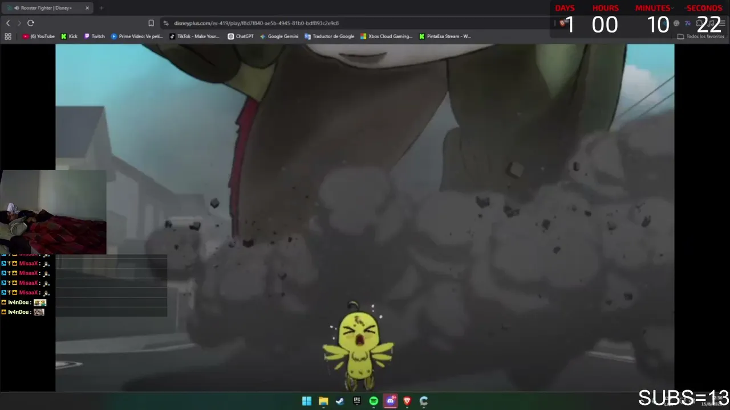The width and height of the screenshot is (730, 410).
Task: Open the Xbox Cloud Gaming bookmark
Action: pyautogui.click(x=386, y=36)
